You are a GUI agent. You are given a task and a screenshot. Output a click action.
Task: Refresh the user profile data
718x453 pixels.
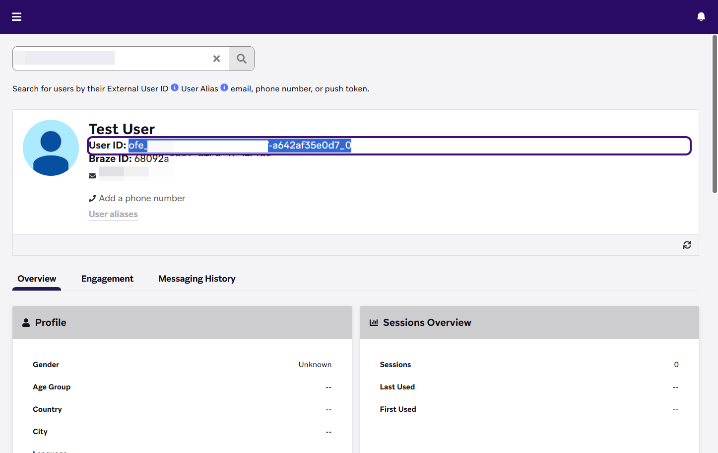[x=687, y=245]
